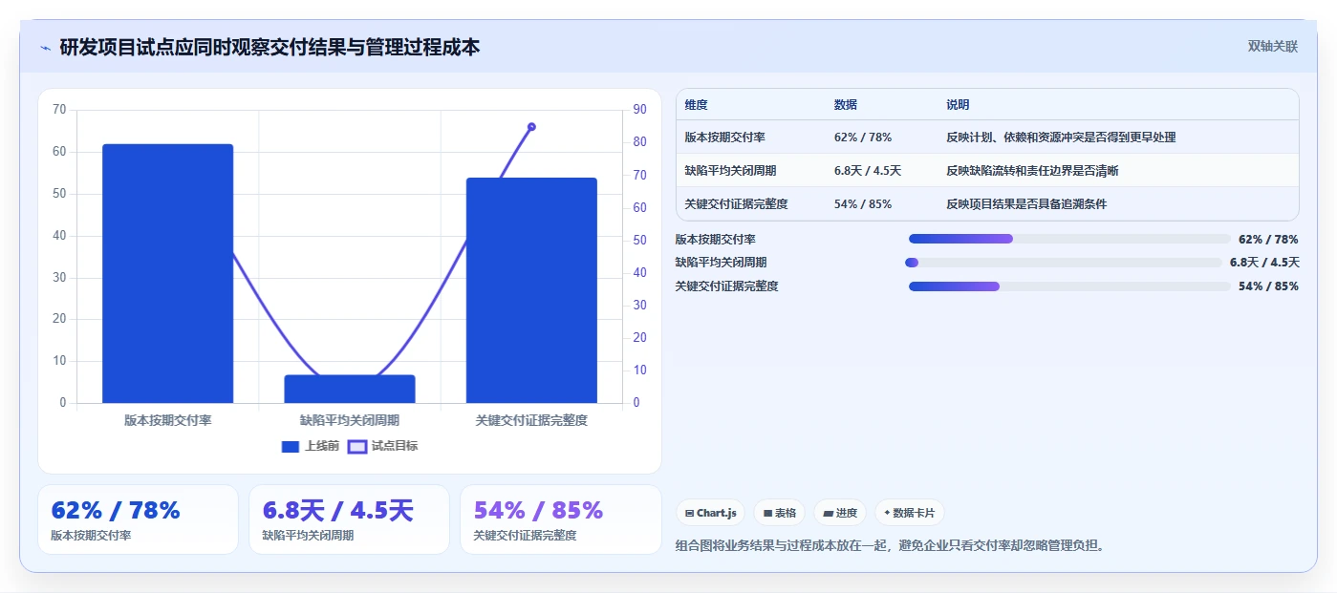The height and width of the screenshot is (593, 1337).
Task: Click the 数据卡片 tag label
Action: click(914, 513)
